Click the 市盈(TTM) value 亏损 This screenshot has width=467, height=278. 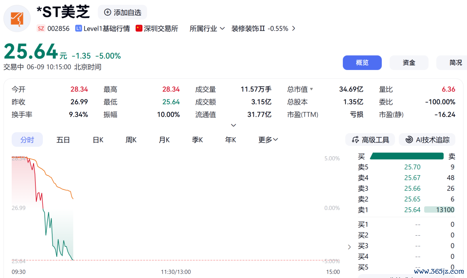click(356, 114)
